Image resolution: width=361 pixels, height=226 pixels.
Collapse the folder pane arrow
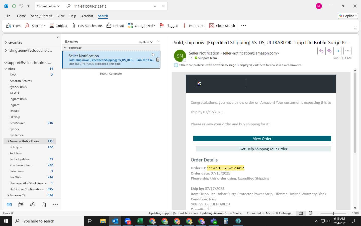point(58,37)
